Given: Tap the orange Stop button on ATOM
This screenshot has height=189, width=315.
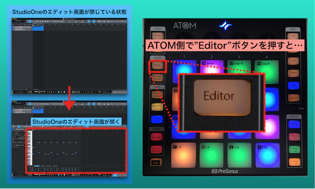Looking at the screenshot, I should point(295,162).
